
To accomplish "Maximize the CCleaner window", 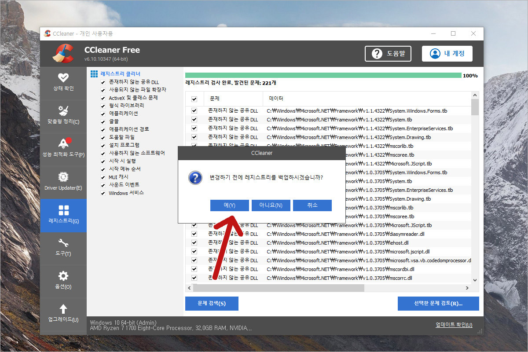I will (x=453, y=33).
